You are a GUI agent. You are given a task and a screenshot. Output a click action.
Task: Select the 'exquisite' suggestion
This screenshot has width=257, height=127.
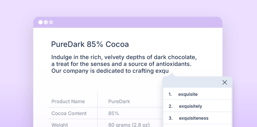click(188, 94)
